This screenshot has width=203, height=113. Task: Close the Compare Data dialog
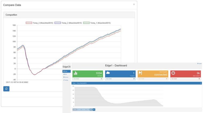click(134, 5)
